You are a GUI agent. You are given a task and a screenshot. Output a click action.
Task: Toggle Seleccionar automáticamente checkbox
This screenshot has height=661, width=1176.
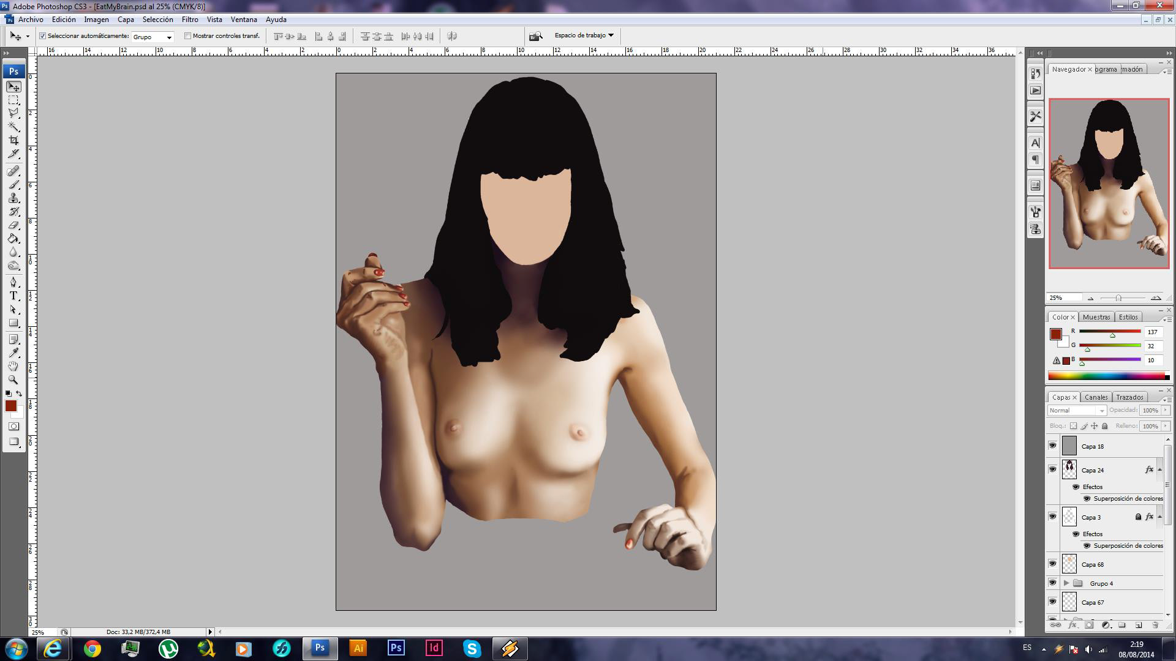coord(43,36)
